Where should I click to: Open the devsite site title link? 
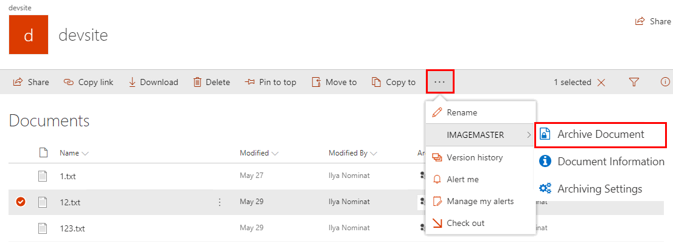tap(83, 35)
